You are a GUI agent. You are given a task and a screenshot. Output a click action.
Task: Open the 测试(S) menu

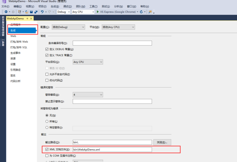(106, 6)
